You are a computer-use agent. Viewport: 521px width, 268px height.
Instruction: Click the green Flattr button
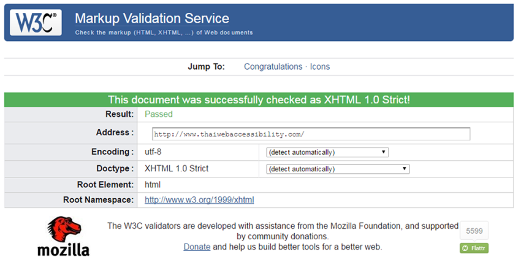pos(474,248)
